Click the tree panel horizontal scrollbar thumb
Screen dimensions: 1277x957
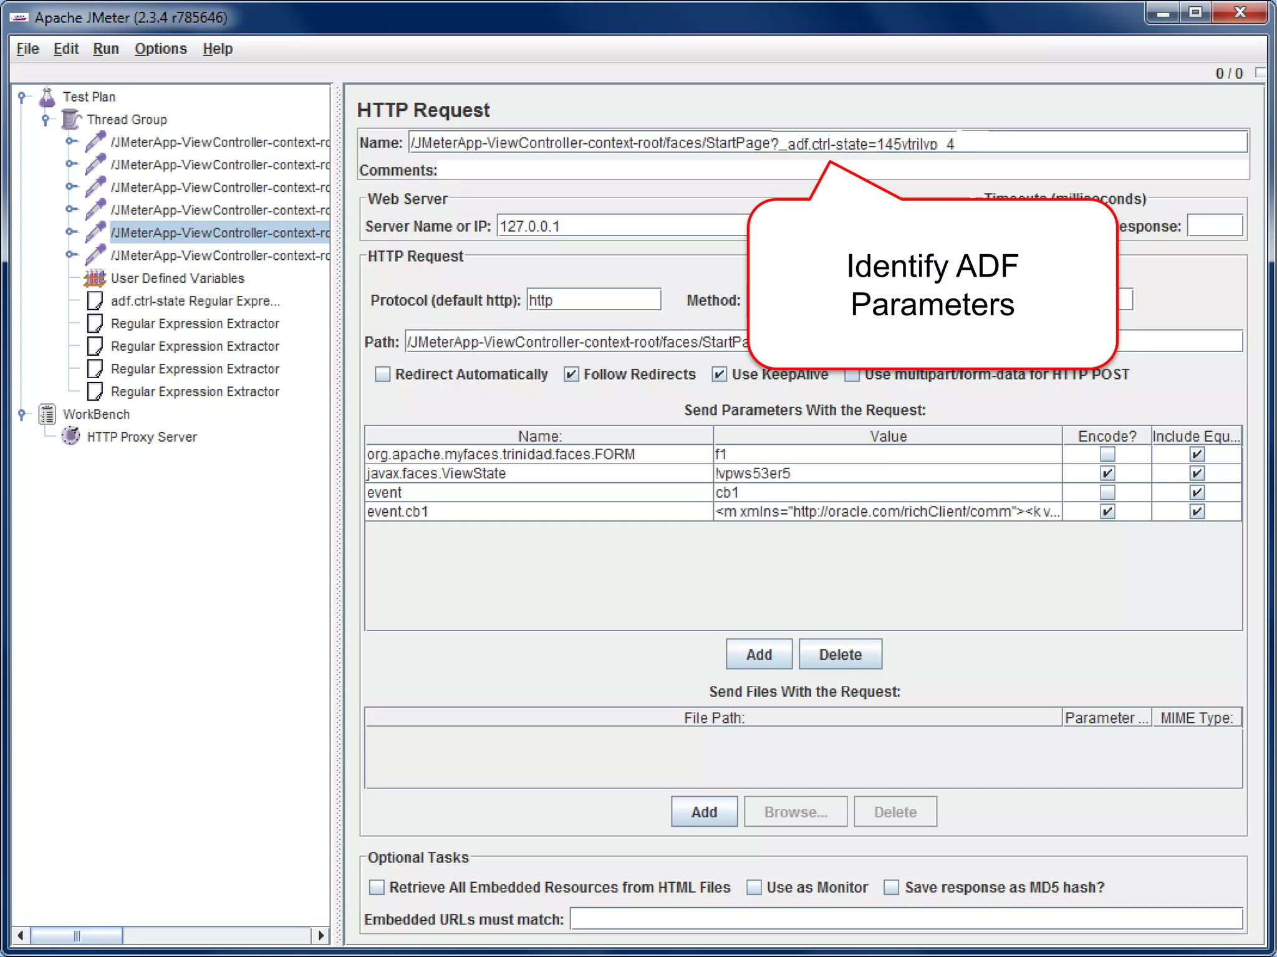[x=77, y=936]
